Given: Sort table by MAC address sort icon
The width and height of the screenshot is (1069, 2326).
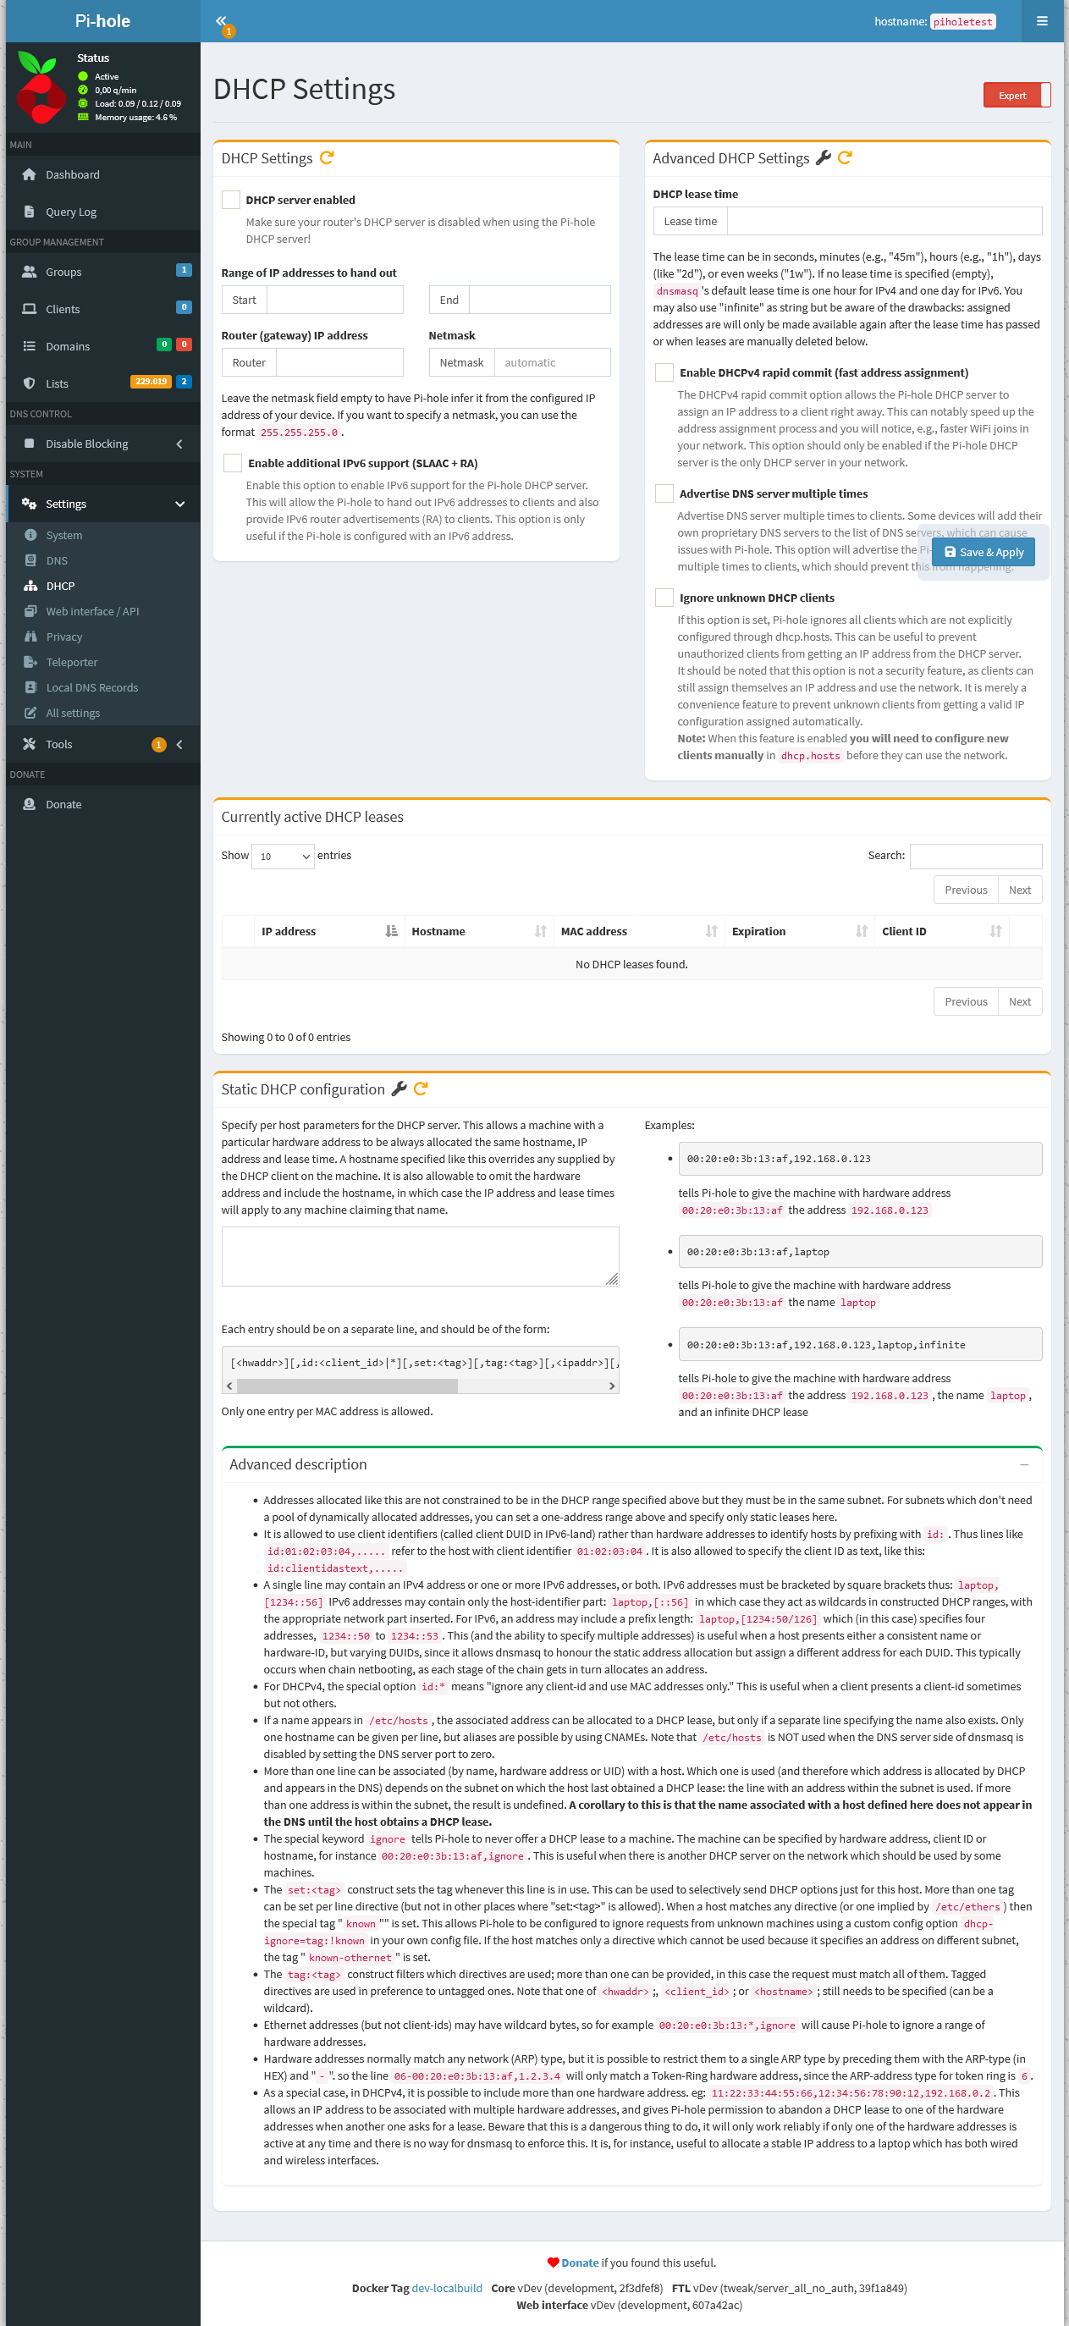Looking at the screenshot, I should 712,931.
